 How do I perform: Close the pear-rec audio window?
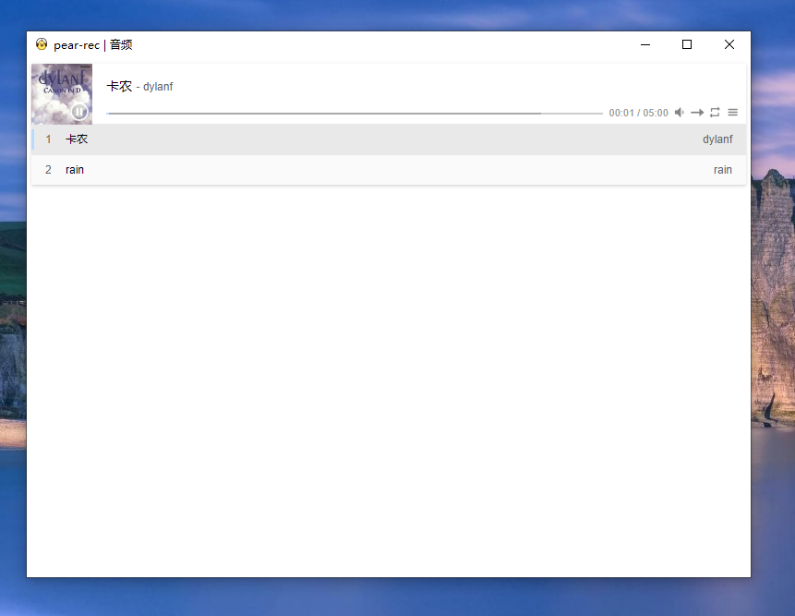pyautogui.click(x=729, y=44)
